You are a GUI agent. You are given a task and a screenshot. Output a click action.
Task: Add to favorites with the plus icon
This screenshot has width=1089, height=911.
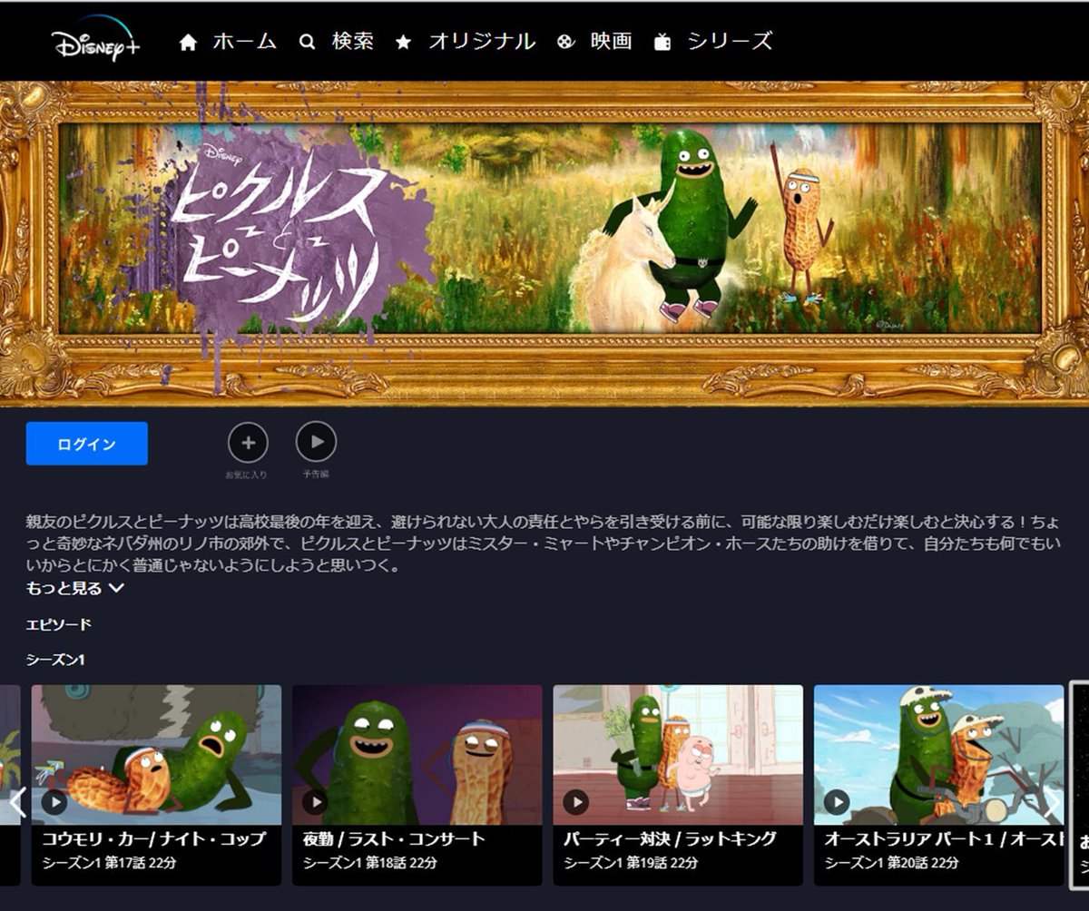click(248, 443)
